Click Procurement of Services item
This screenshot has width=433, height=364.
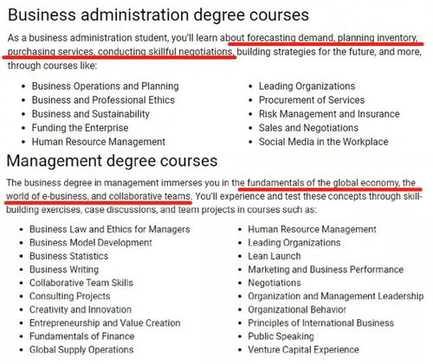pos(312,100)
